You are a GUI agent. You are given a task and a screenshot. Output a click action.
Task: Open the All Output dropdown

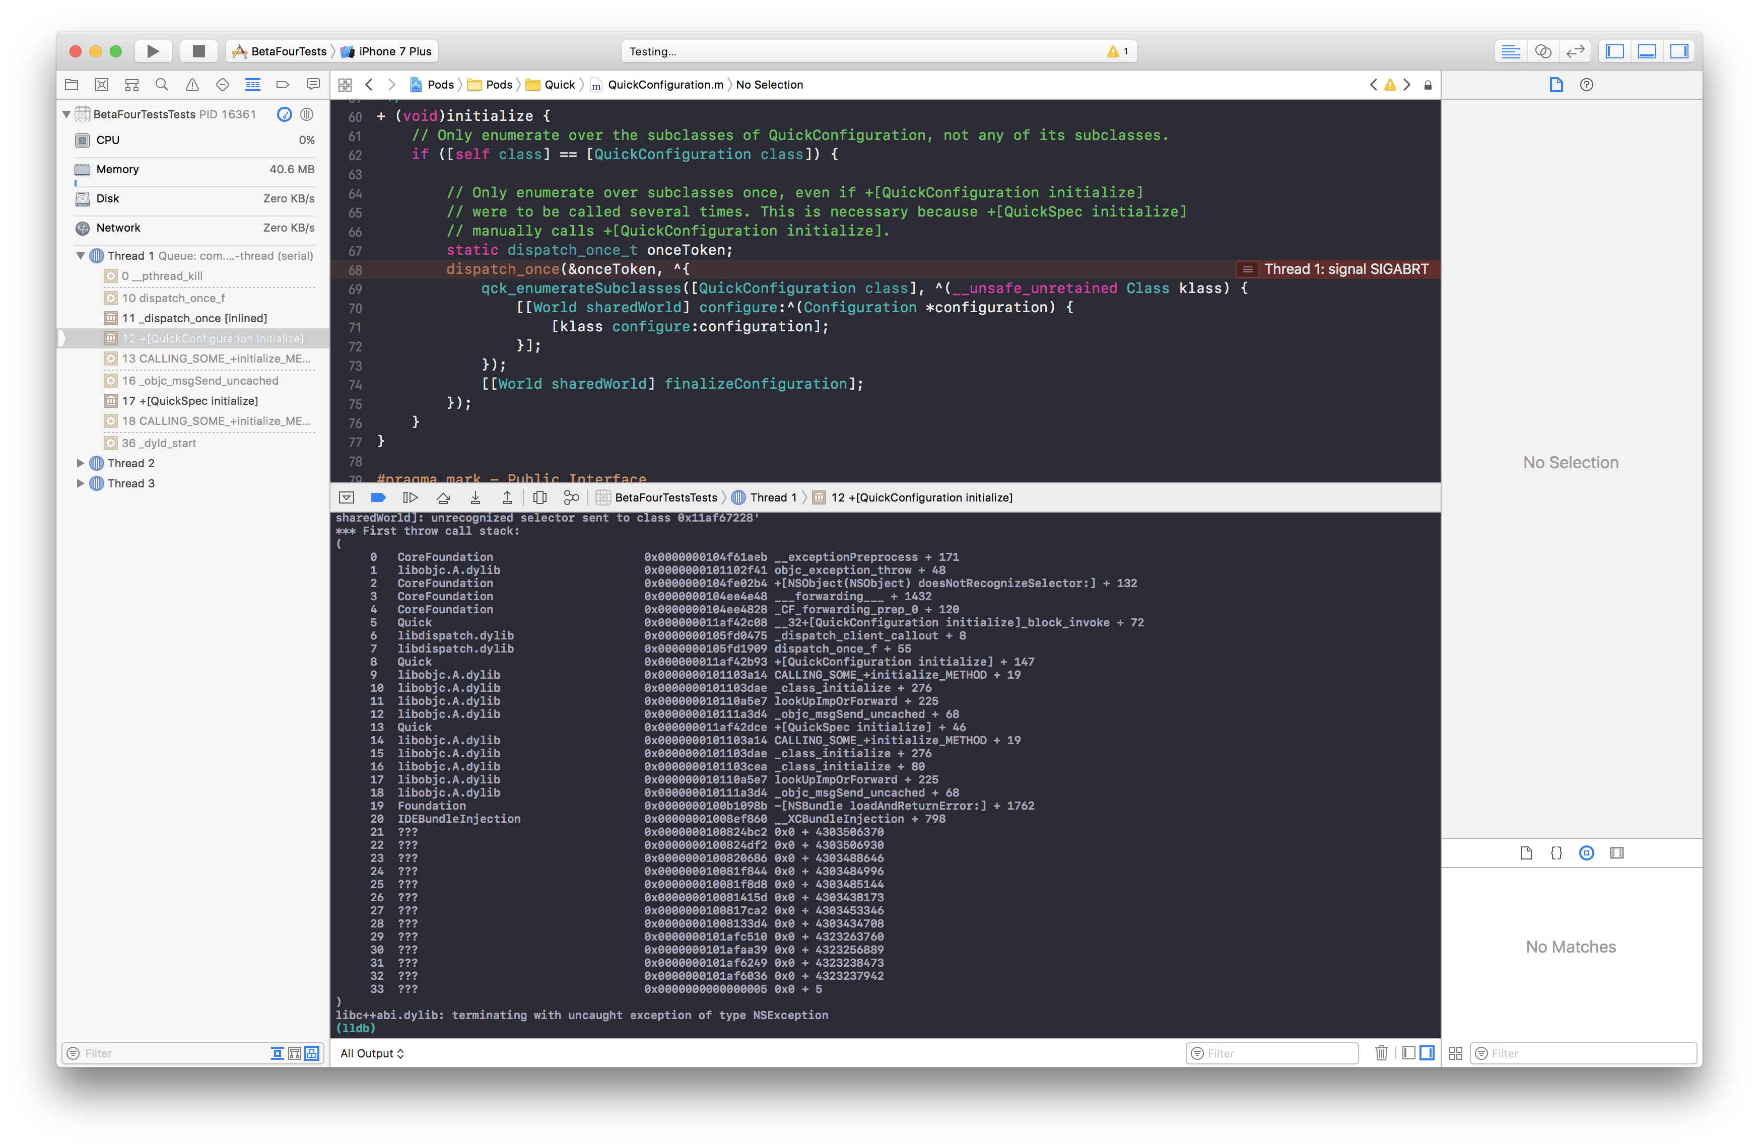[x=372, y=1053]
